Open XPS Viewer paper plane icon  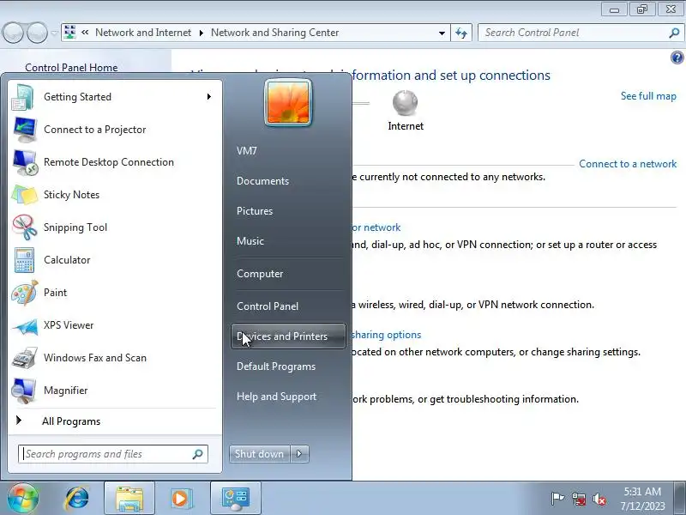point(25,326)
